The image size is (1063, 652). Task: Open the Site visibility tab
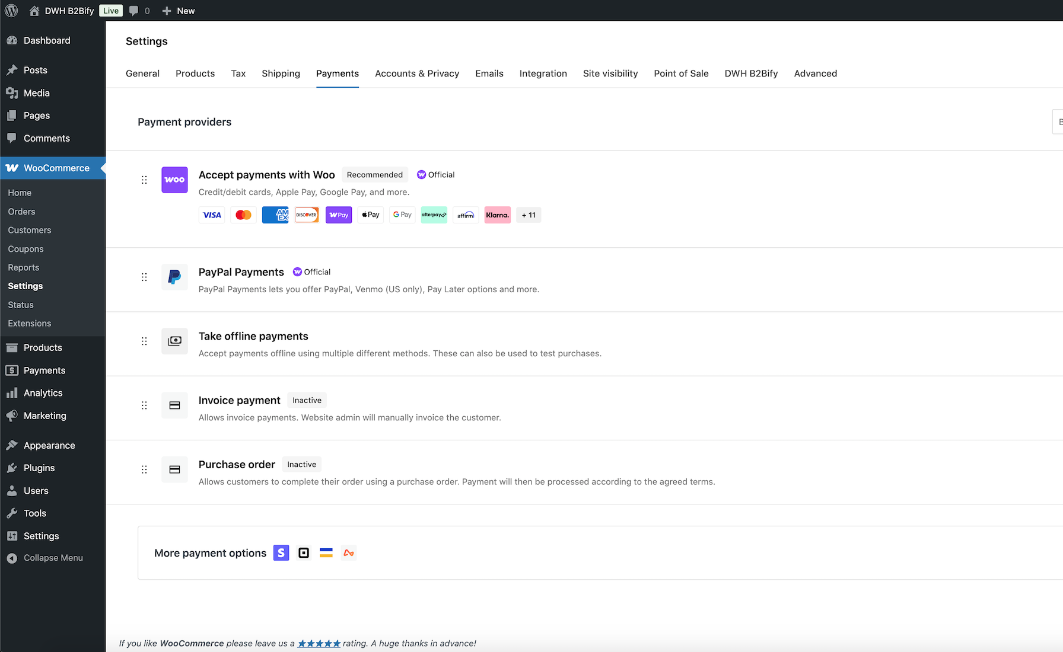pyautogui.click(x=610, y=73)
